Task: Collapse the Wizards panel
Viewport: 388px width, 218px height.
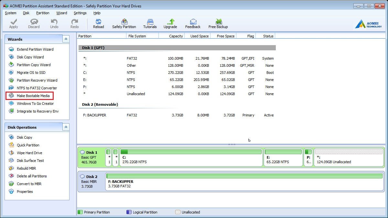Action: pyautogui.click(x=66, y=39)
